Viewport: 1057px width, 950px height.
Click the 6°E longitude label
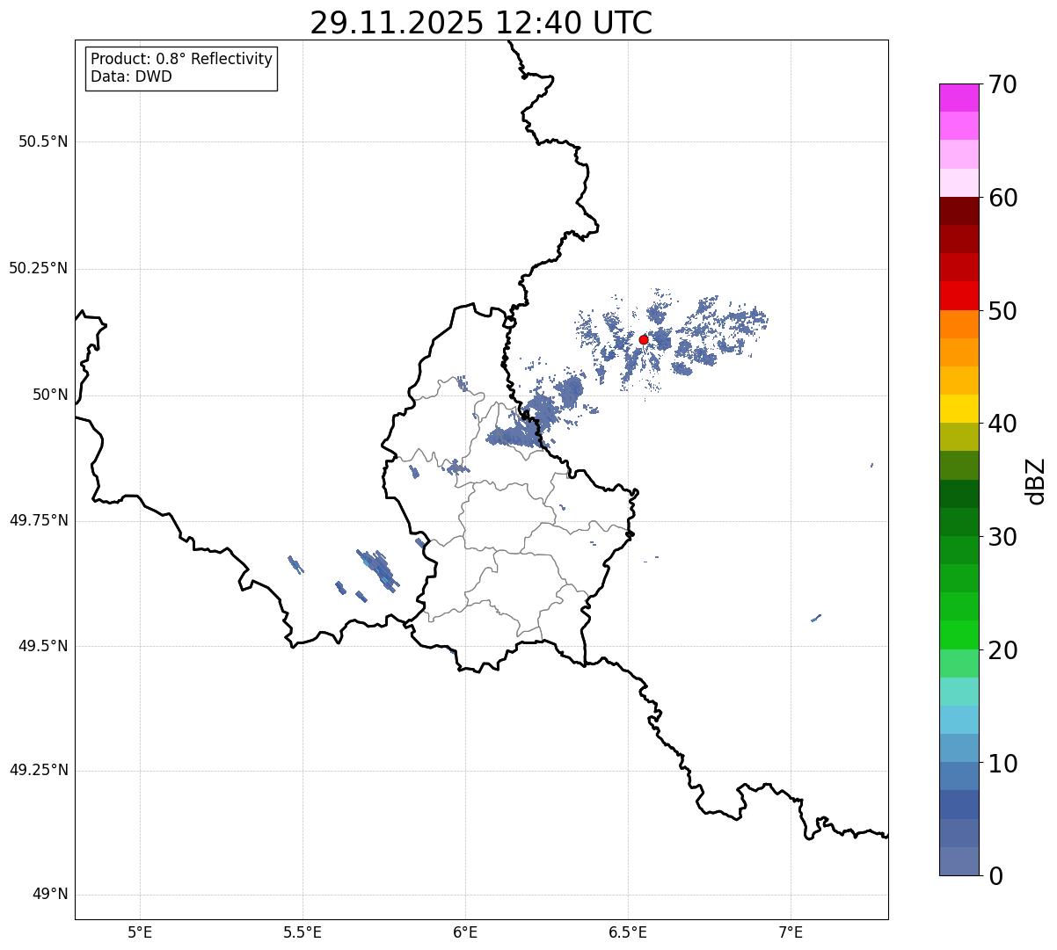(x=465, y=932)
